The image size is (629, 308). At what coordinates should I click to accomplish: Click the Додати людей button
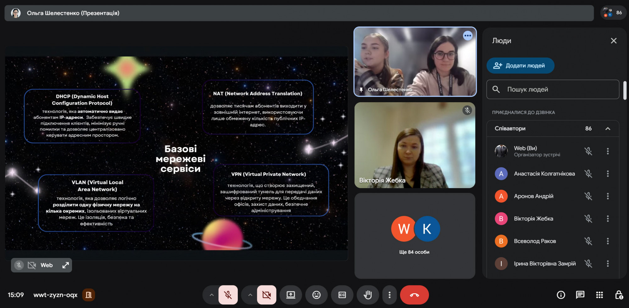[520, 65]
